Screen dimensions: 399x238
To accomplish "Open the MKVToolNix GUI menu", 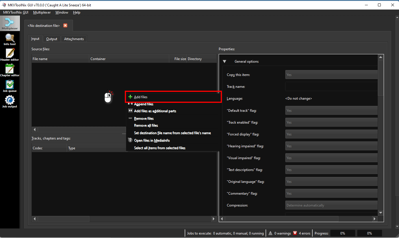I will tap(16, 12).
